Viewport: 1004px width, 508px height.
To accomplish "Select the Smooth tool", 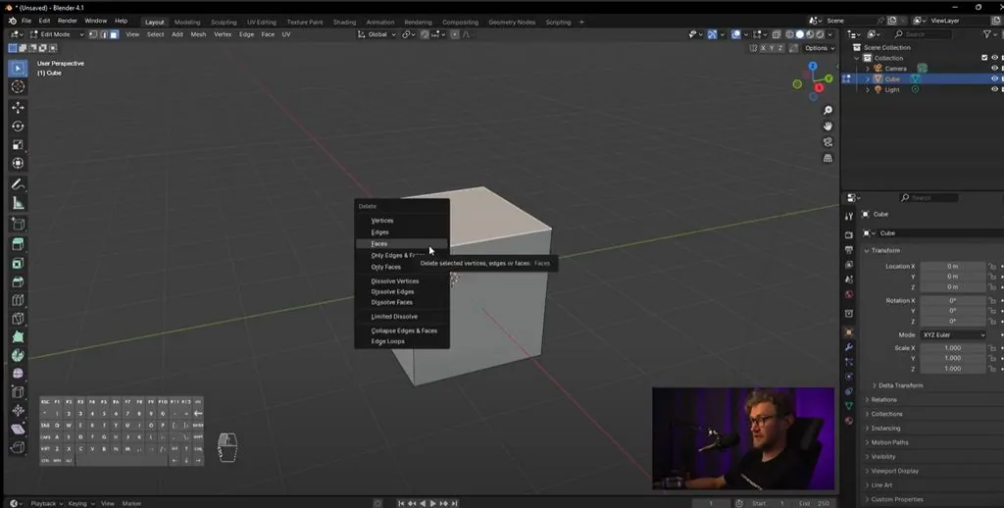I will [18, 374].
